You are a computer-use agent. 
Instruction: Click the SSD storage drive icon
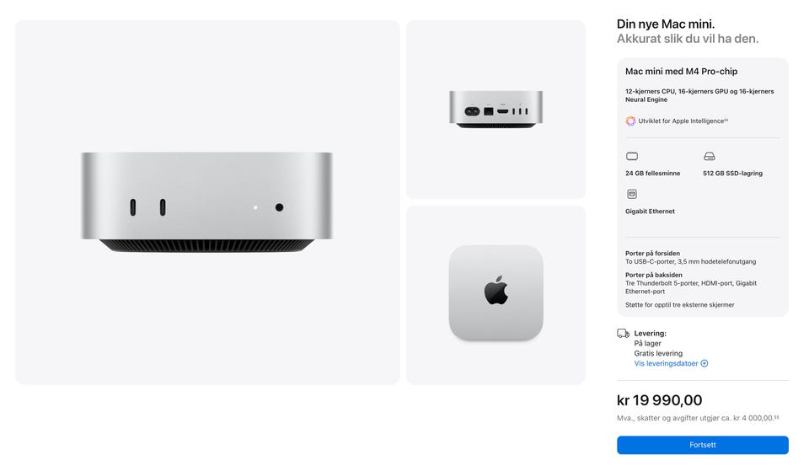pos(710,157)
